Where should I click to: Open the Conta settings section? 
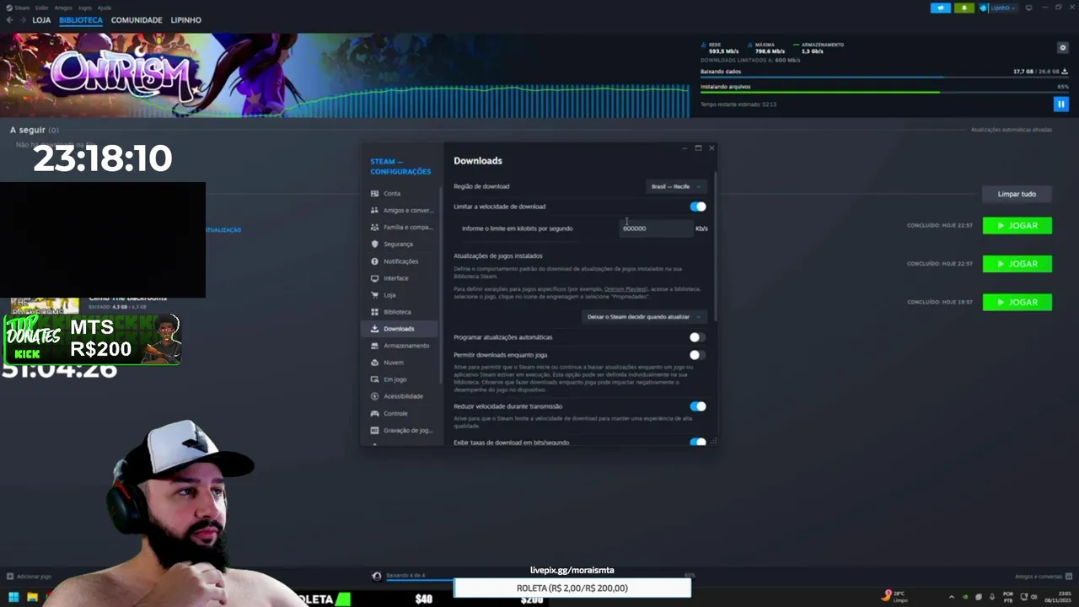tap(400, 193)
